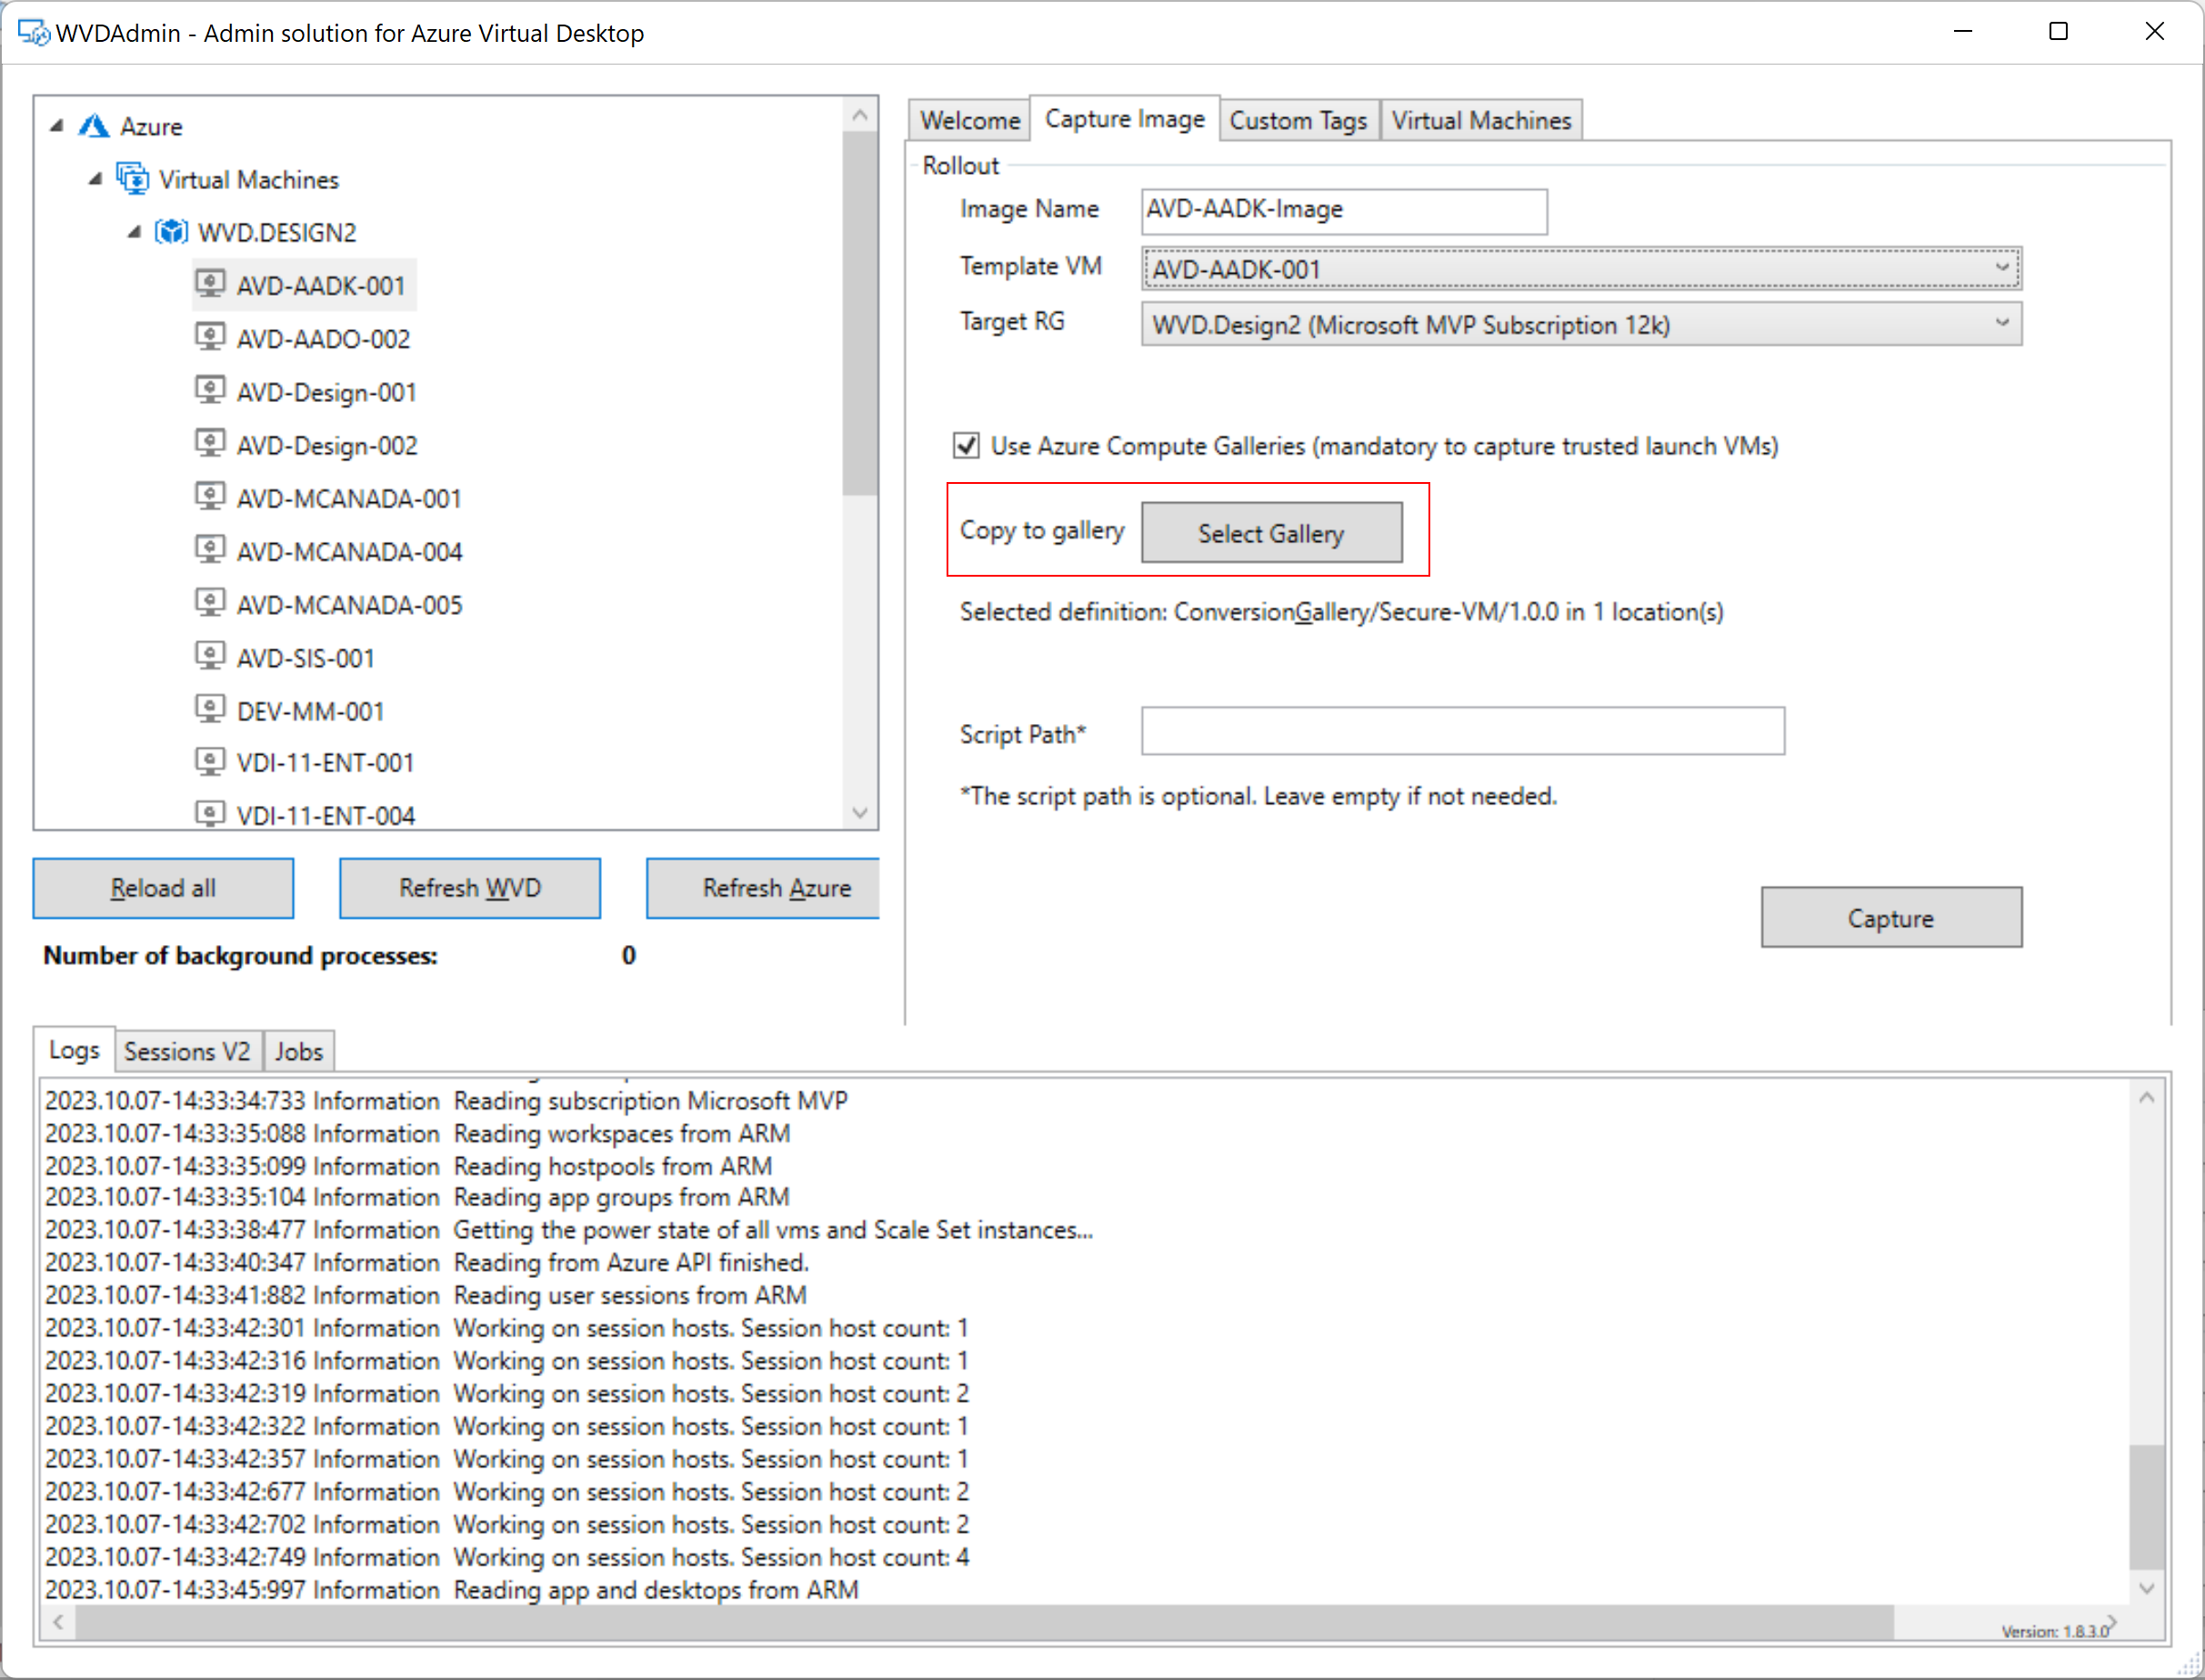The image size is (2205, 1680).
Task: Click tree panel scroll-up arrow
Action: [x=859, y=116]
